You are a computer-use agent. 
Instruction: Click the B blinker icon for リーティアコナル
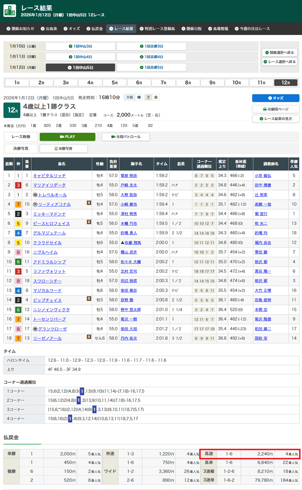click(x=89, y=203)
